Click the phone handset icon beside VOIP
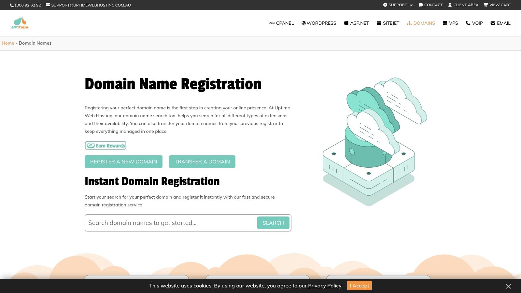Screen dimensions: 521x293 [468, 23]
